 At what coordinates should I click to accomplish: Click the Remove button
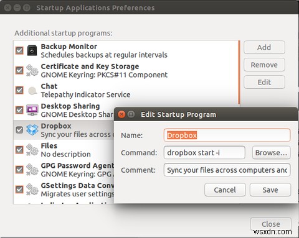[x=264, y=65]
